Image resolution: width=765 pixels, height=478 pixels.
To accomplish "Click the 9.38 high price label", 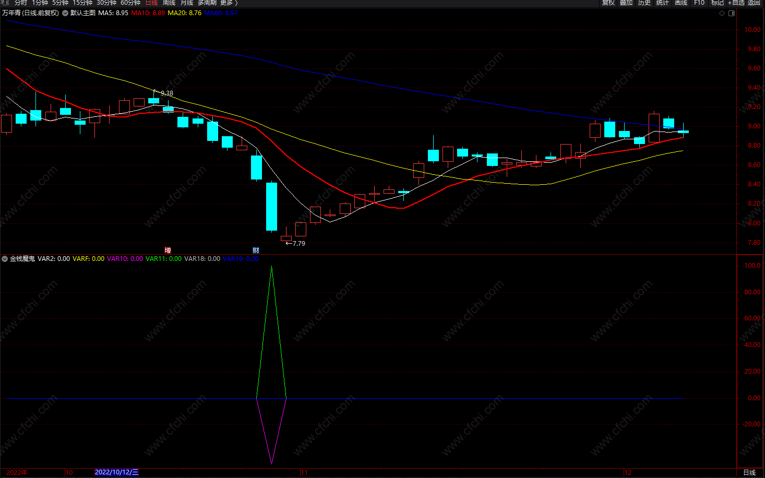I will click(x=167, y=93).
